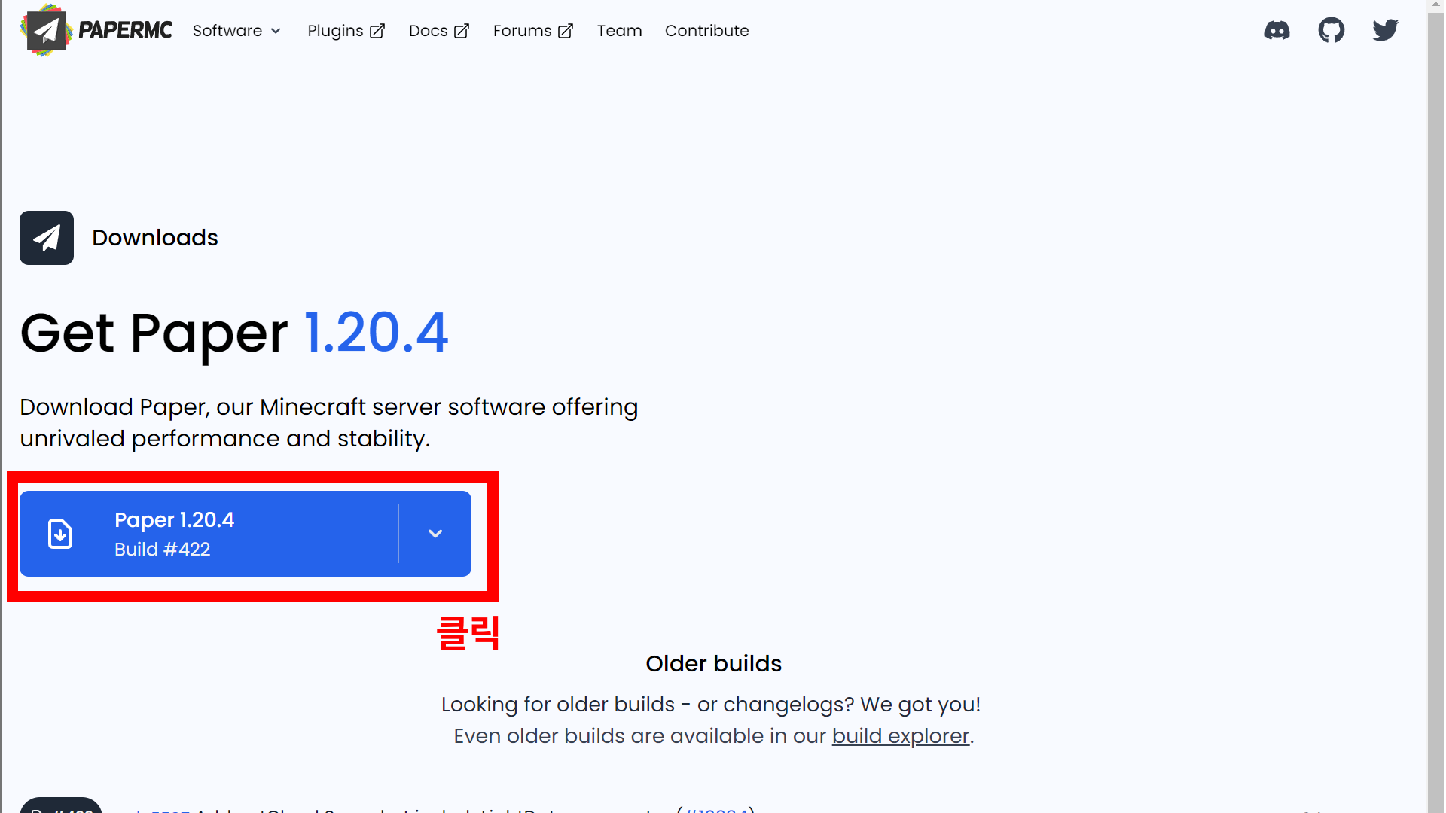This screenshot has width=1446, height=813.
Task: Click external link icon next to Plugins
Action: coord(377,32)
